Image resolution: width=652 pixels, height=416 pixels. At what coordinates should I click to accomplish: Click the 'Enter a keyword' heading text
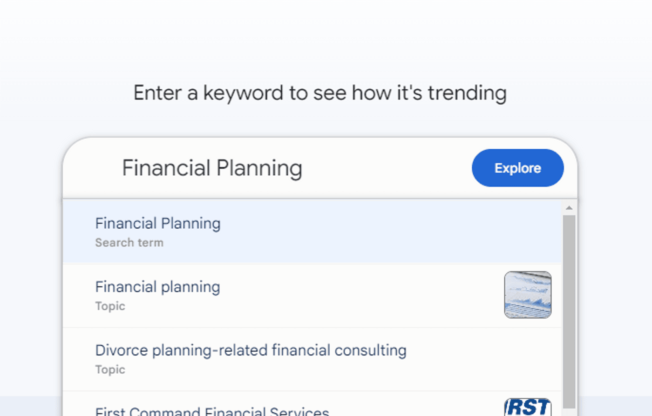320,93
